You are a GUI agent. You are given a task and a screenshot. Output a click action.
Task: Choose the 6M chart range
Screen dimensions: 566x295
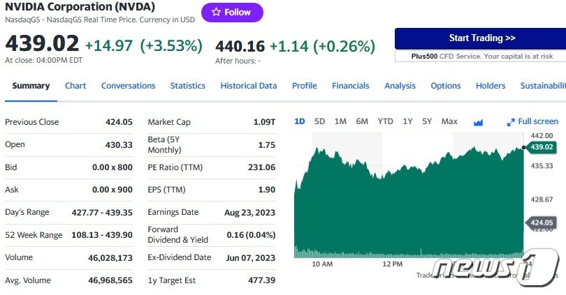(x=362, y=121)
